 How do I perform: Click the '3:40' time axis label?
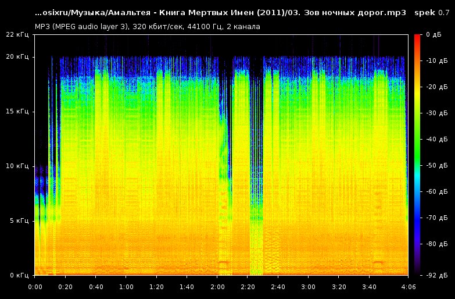click(x=369, y=287)
